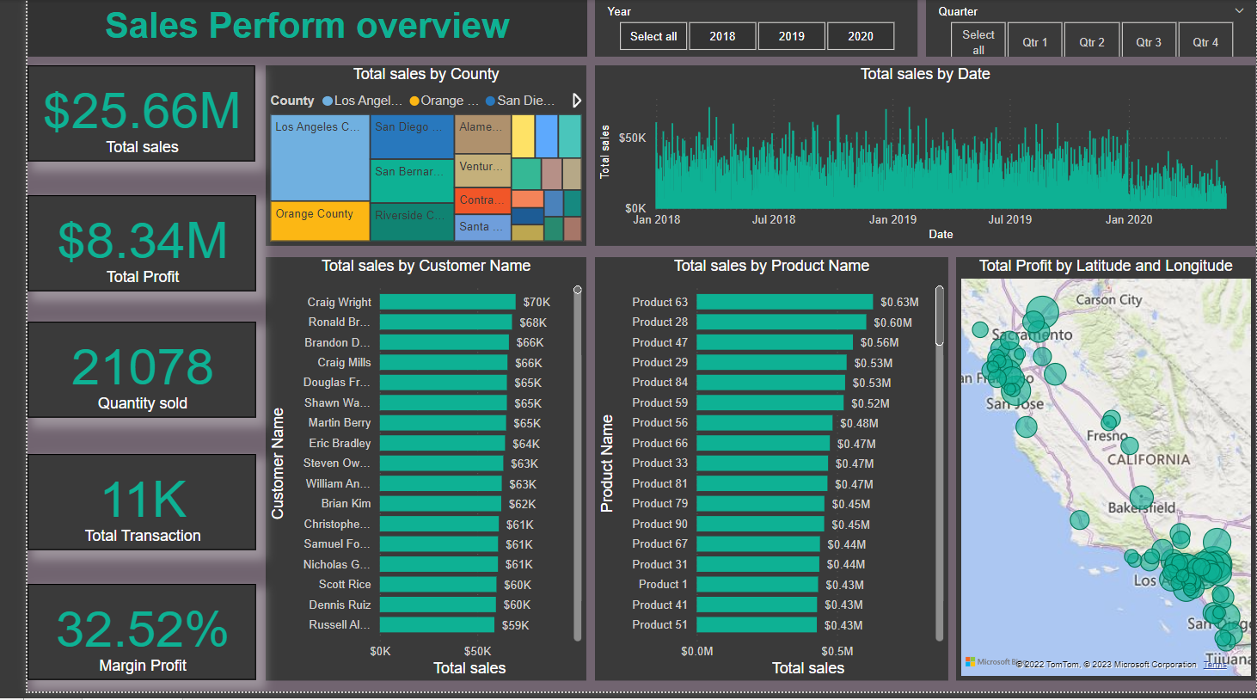1257x700 pixels.
Task: Select Craig Wright's sales bar
Action: pos(447,302)
